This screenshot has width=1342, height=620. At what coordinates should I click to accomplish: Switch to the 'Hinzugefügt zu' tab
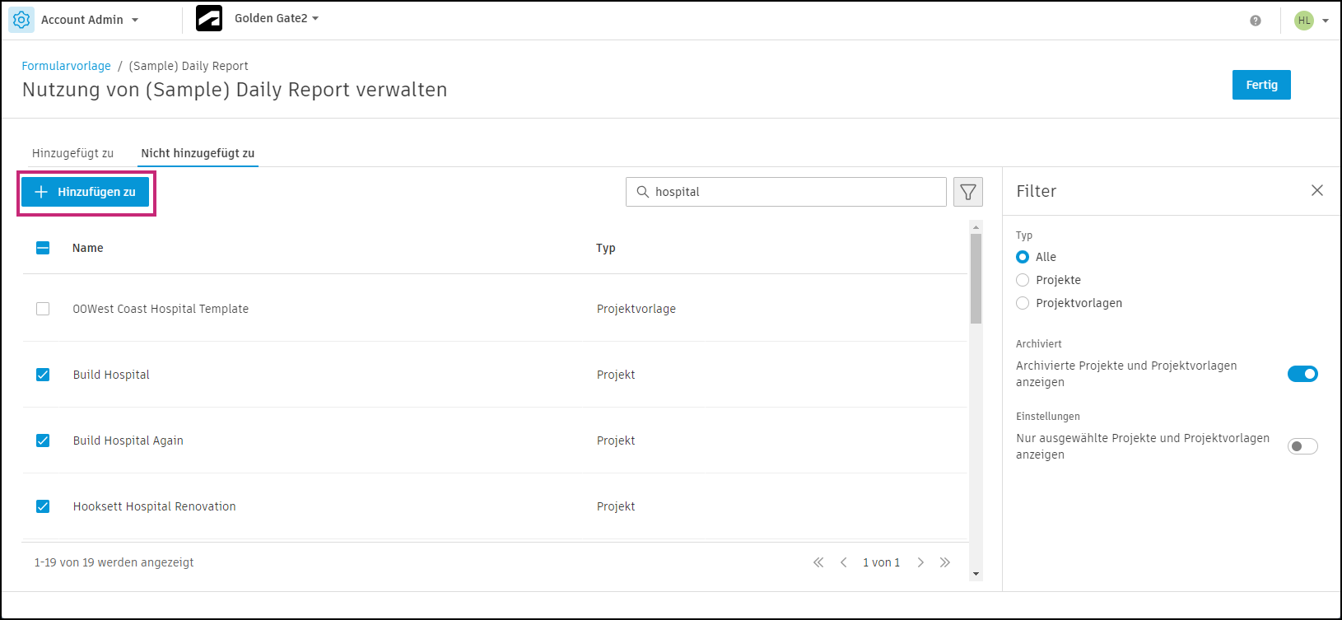(72, 153)
